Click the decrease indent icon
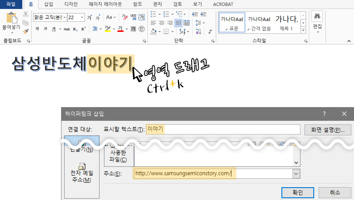Viewport: 354px width, 200px height. pos(195,14)
